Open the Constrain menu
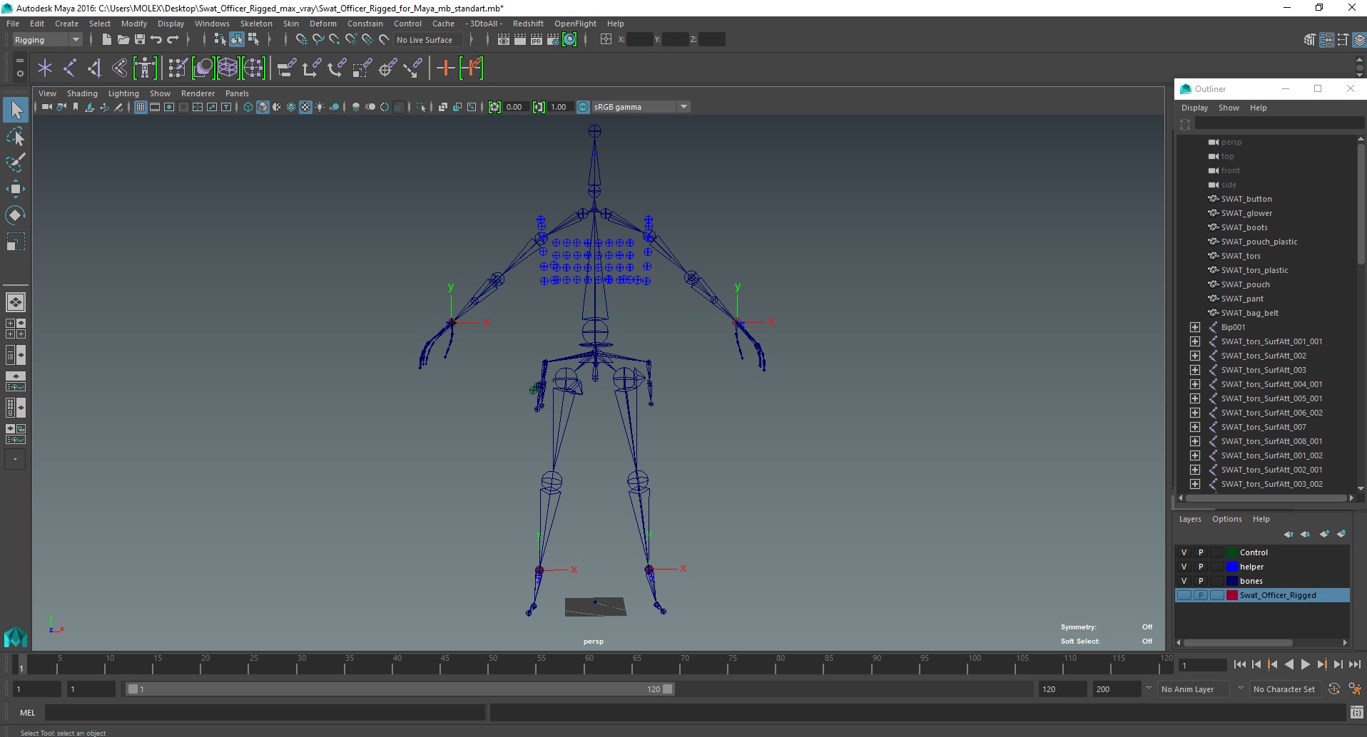The width and height of the screenshot is (1367, 737). tap(365, 24)
